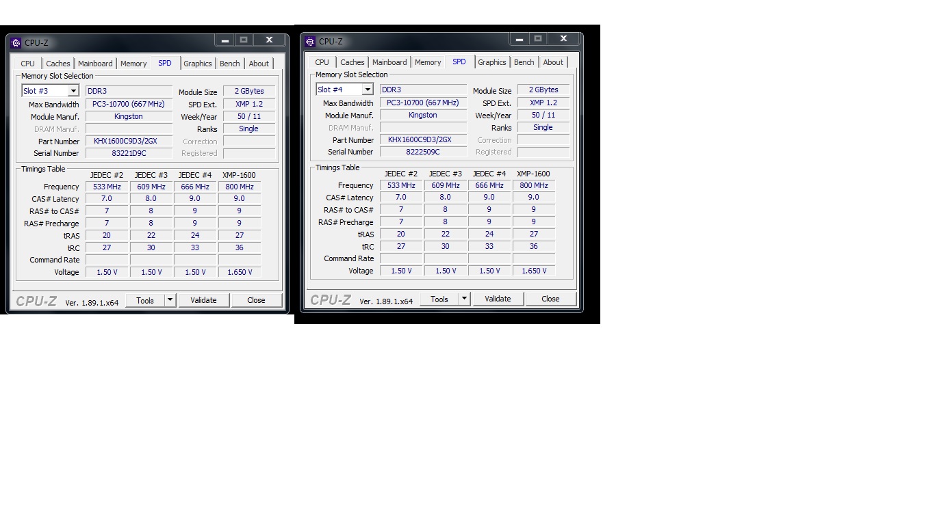Screen dimensions: 935x525
Task: Click the maximize button of right CPU-Z window
Action: coord(537,39)
